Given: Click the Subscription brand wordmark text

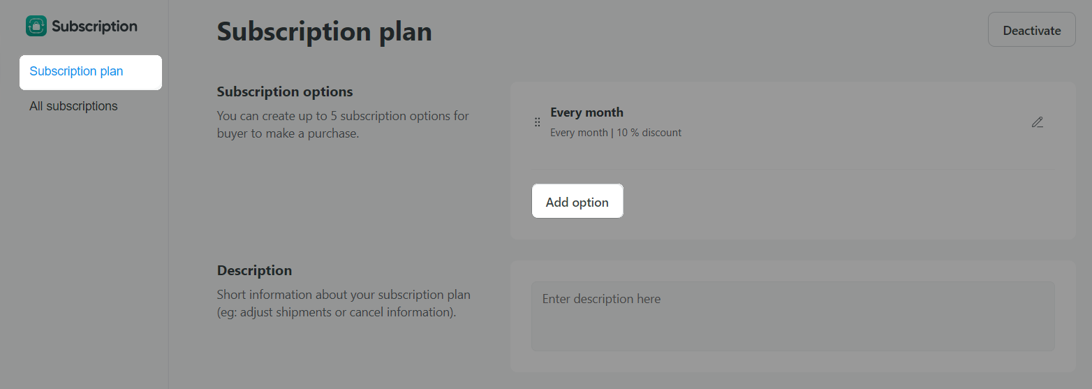Looking at the screenshot, I should coord(94,27).
